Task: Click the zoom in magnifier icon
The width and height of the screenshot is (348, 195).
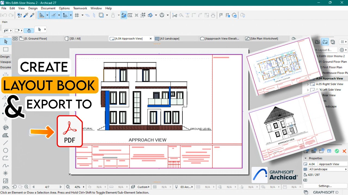Action: click(26, 187)
